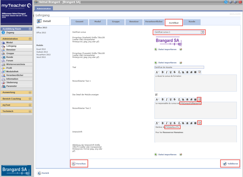The image size is (243, 177).
Task: Click the Benutzer icon in sidebar
Action: point(3,50)
